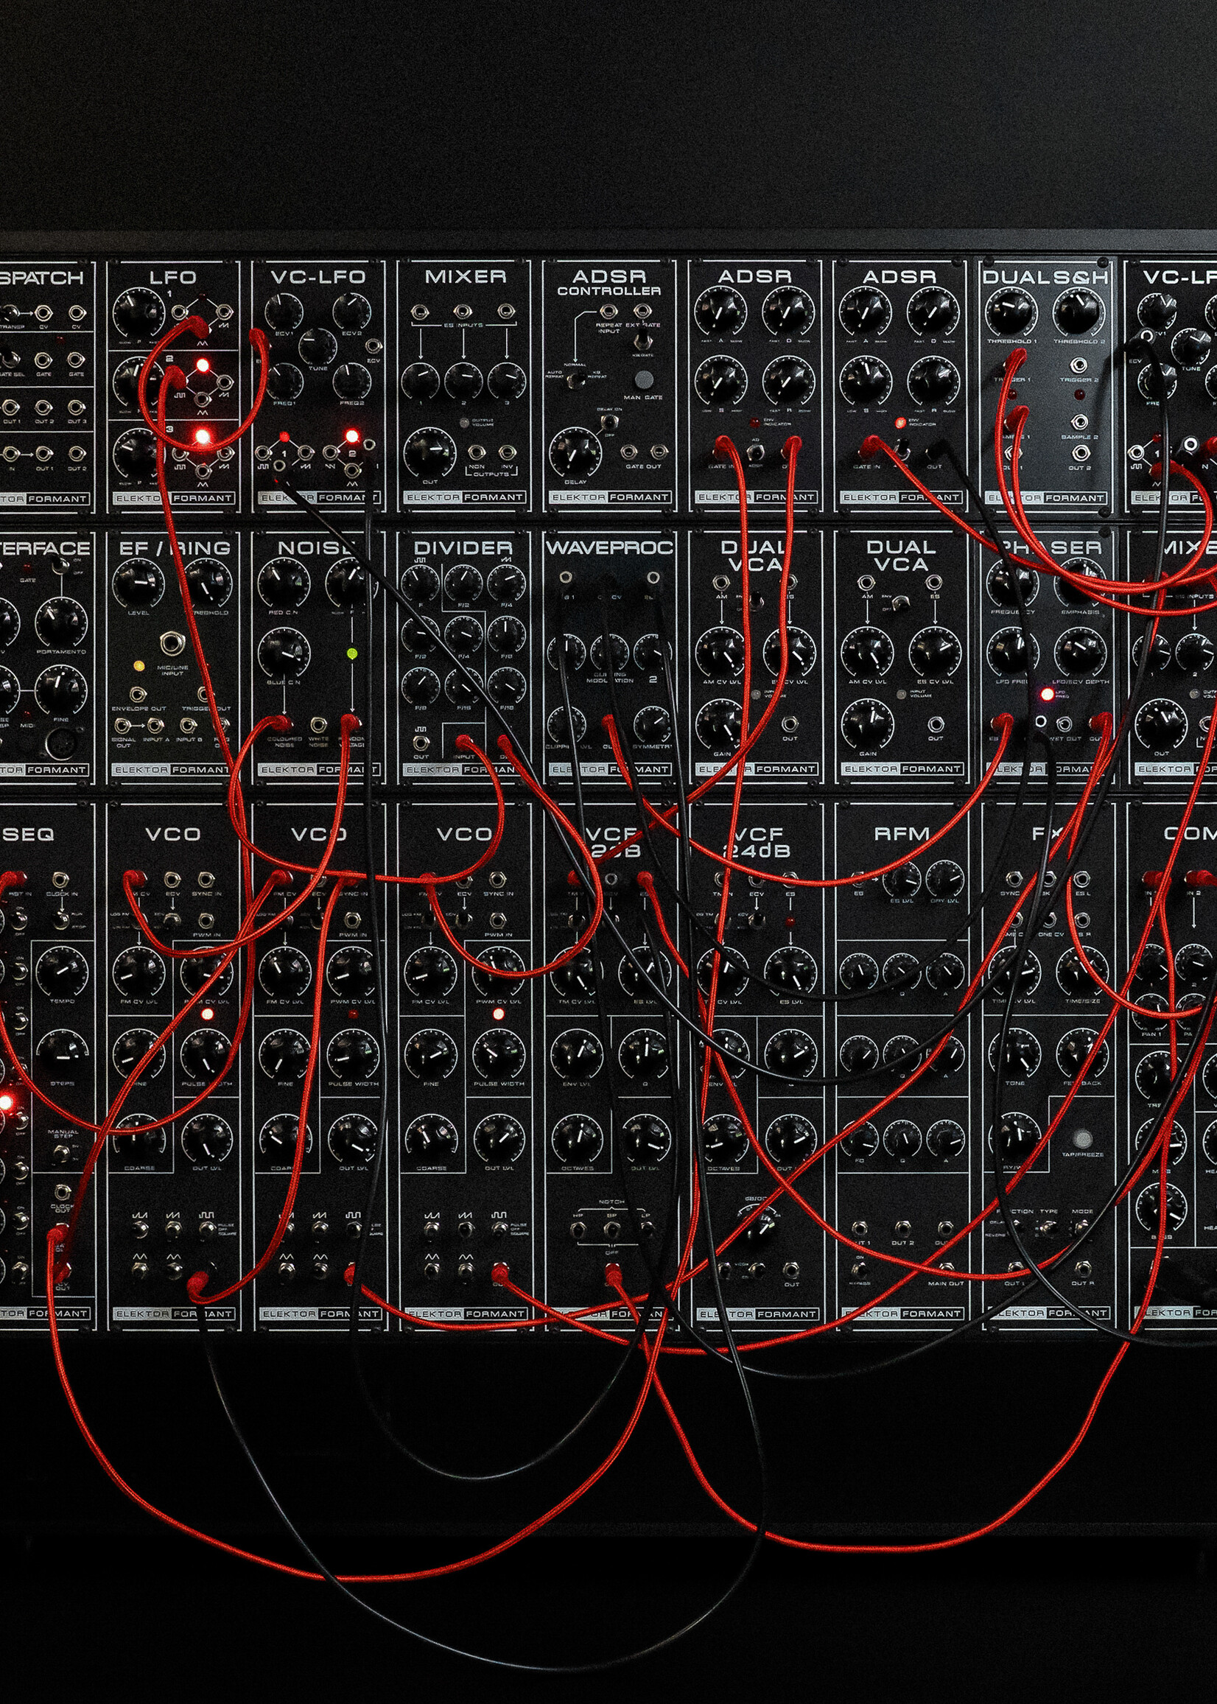The width and height of the screenshot is (1217, 1704).
Task: Click the INTERFACE PORTAMENTO knob
Action: 61,622
